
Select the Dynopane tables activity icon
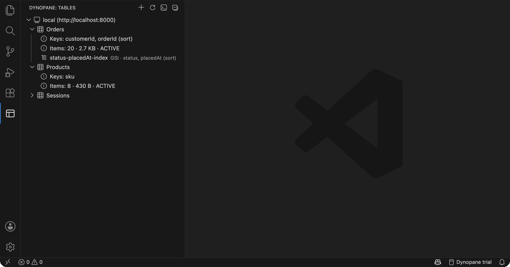click(x=10, y=113)
